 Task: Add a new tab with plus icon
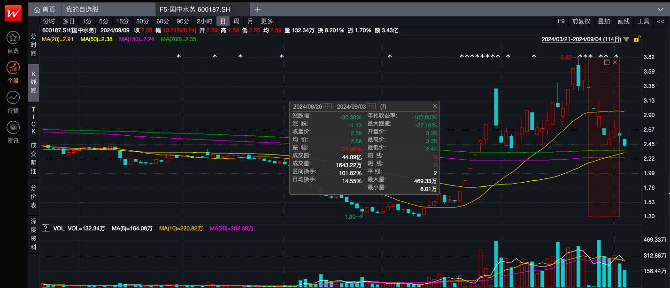[258, 9]
